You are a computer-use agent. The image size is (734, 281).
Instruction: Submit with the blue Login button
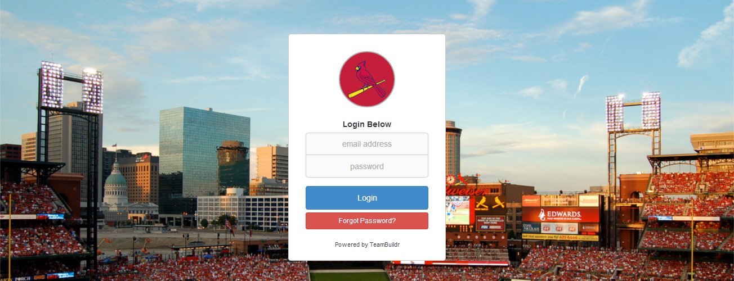click(x=367, y=198)
